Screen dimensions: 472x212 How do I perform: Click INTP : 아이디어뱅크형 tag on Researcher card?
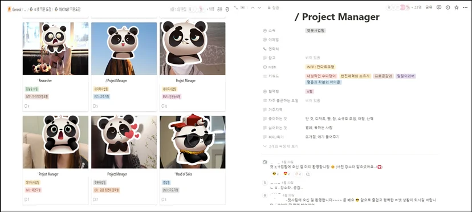click(x=36, y=97)
